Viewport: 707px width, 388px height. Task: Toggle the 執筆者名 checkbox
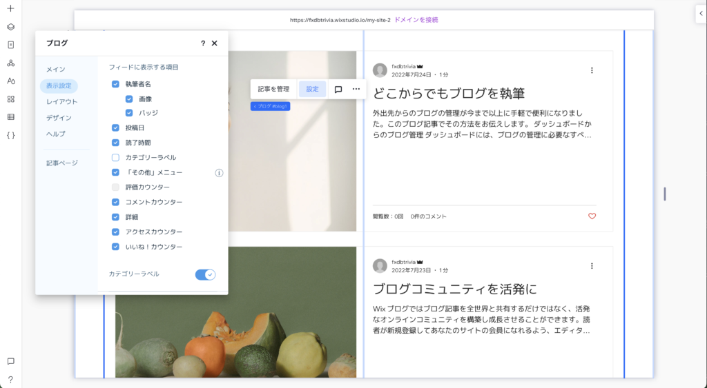coord(115,84)
